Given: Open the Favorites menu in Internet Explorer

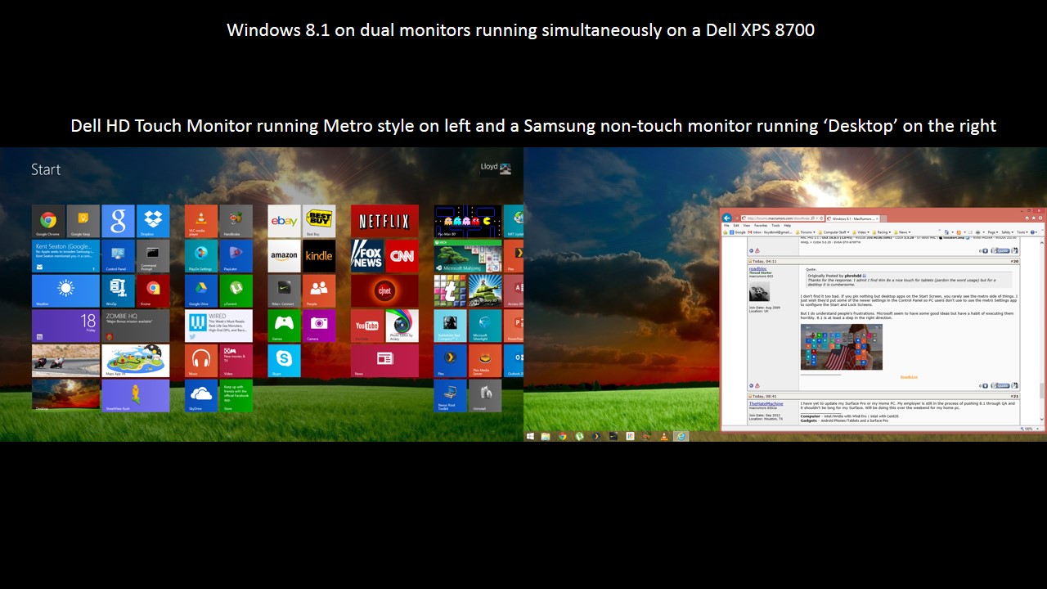Looking at the screenshot, I should (761, 226).
